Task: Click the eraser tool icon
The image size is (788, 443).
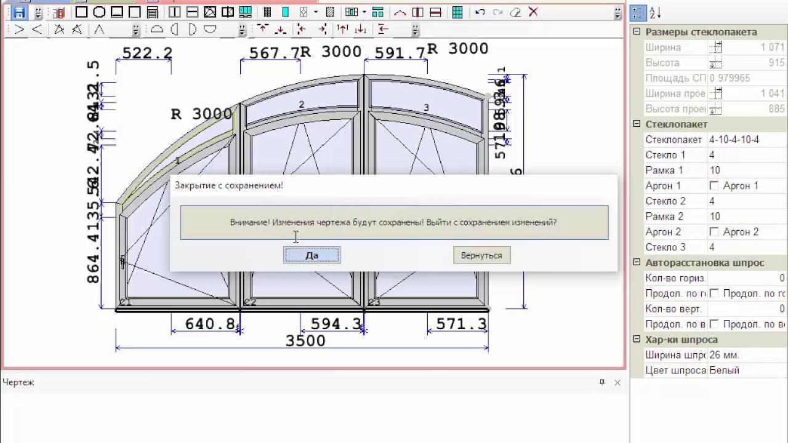Action: click(x=516, y=12)
